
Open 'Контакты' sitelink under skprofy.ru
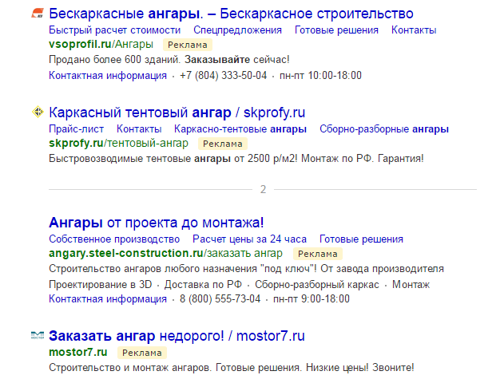(139, 129)
